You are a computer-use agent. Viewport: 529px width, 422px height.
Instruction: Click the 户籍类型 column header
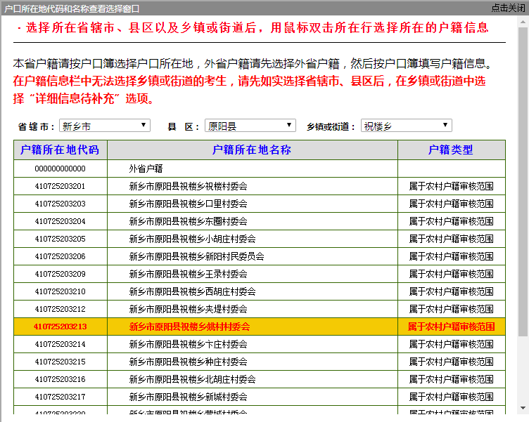point(452,150)
